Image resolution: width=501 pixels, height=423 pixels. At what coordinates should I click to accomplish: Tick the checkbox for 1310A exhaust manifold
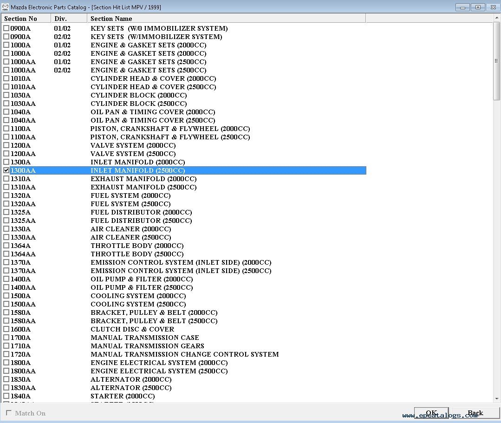[x=6, y=179]
